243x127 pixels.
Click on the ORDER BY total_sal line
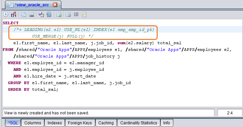[x=33, y=89]
